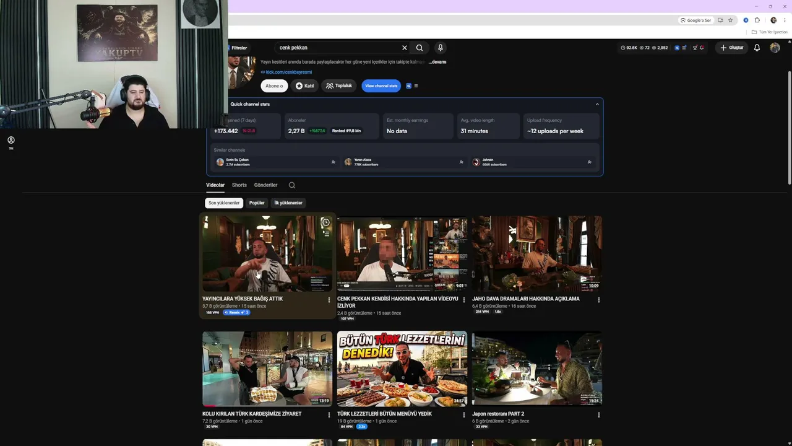Open the Topluluk community button

pos(339,86)
